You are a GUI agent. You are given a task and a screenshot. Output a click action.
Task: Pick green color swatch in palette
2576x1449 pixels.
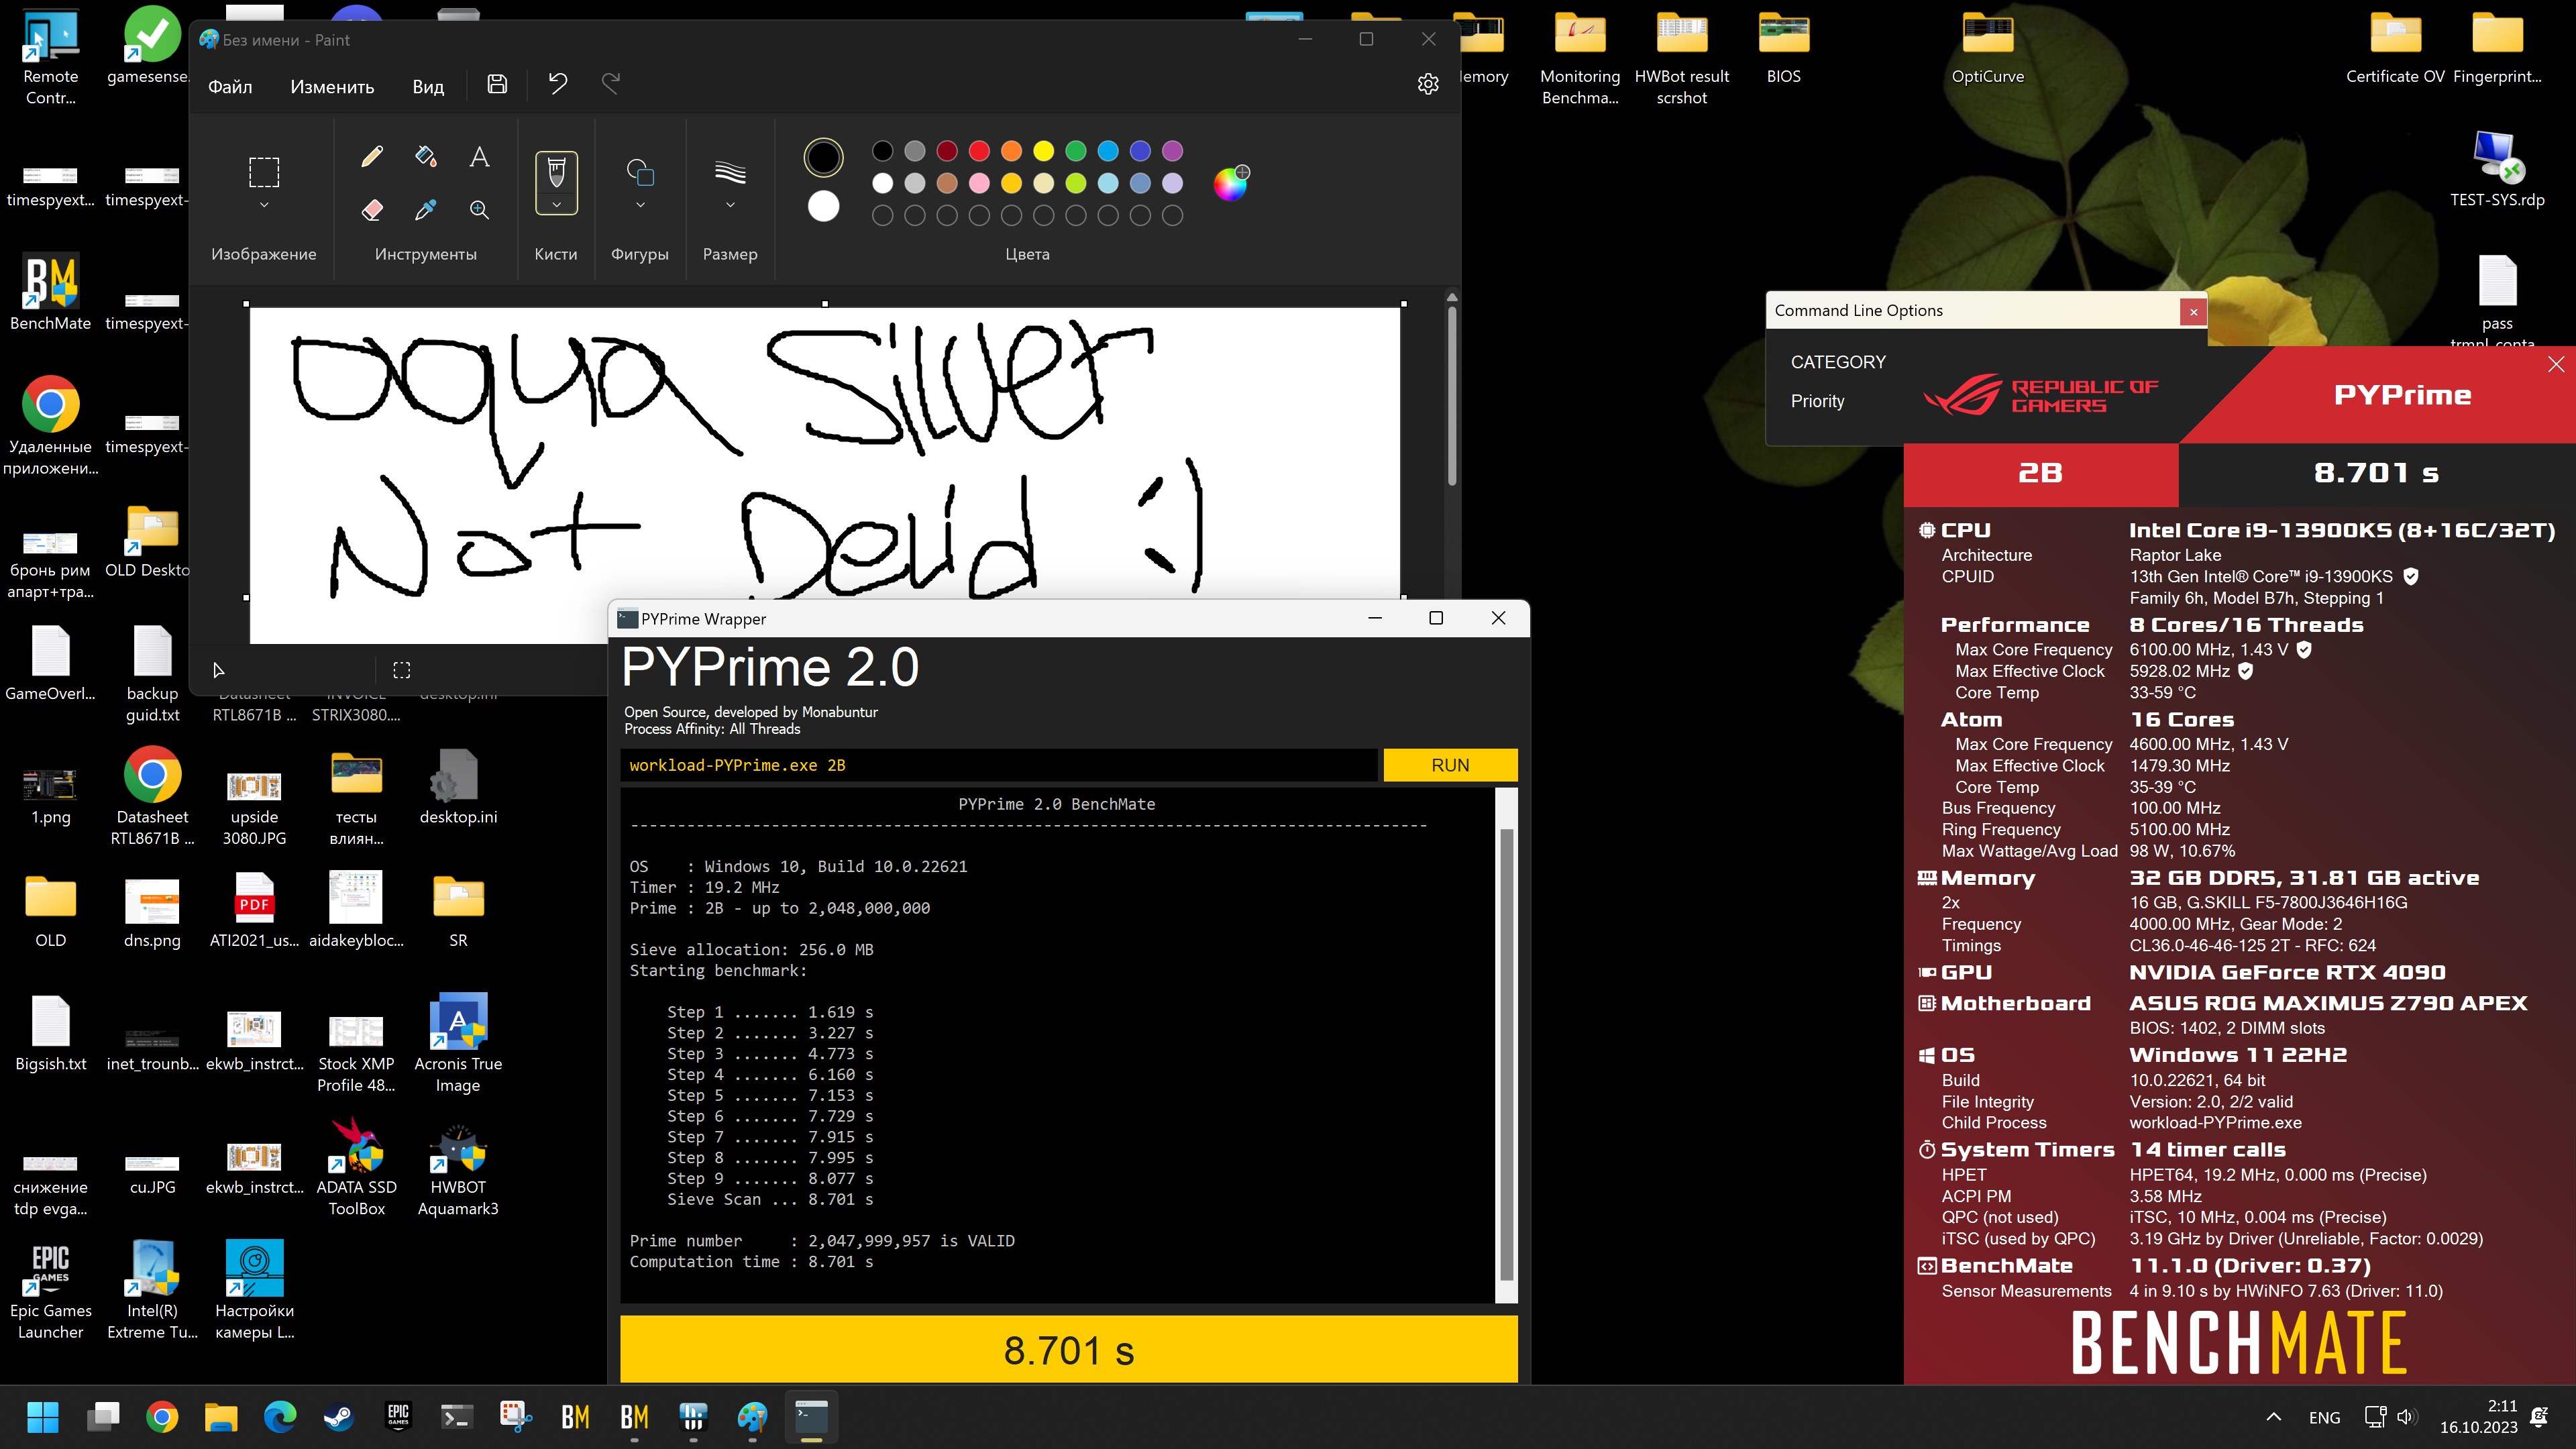(1076, 151)
